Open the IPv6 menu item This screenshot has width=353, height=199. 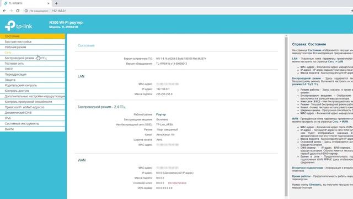[x=33, y=118]
